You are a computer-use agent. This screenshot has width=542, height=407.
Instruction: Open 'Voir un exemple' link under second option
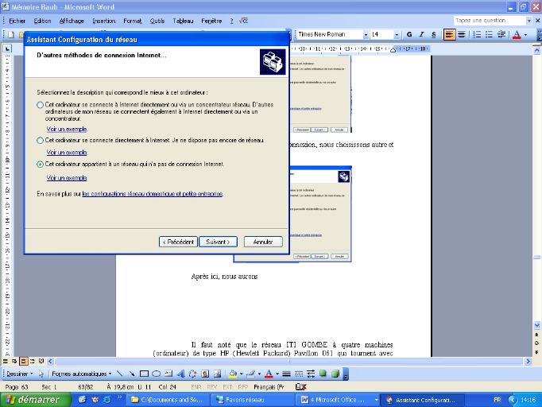tap(67, 153)
